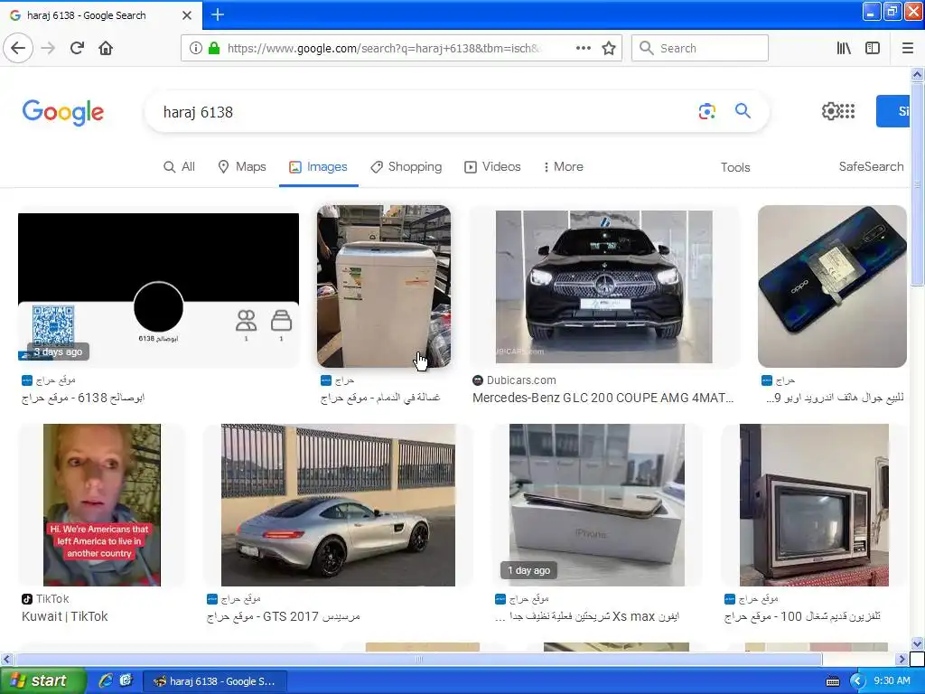Click the listing title ending in 100

point(802,616)
